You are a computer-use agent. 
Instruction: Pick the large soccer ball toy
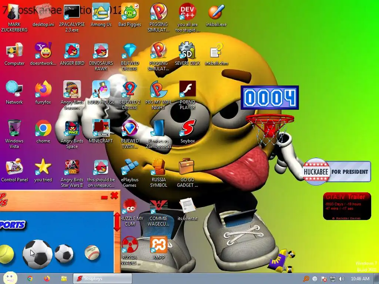click(37, 254)
